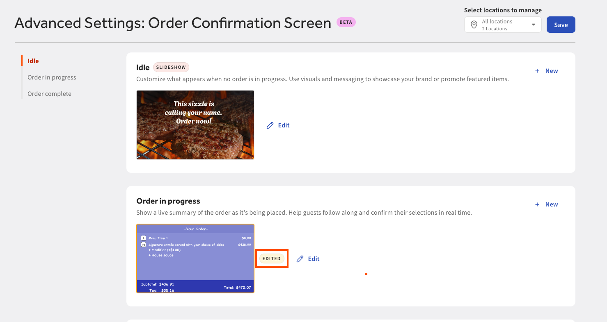Screen dimensions: 607x322
Task: Jump to Order complete section in sidebar
Action: click(x=49, y=94)
